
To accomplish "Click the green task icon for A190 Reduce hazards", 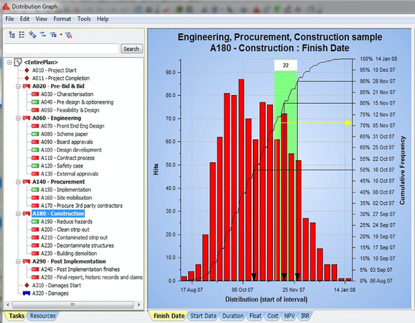I will click(35, 221).
